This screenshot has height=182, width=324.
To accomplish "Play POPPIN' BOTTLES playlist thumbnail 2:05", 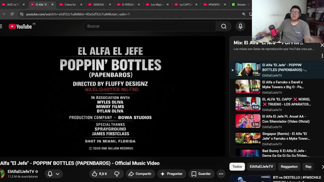I will tap(248, 69).
